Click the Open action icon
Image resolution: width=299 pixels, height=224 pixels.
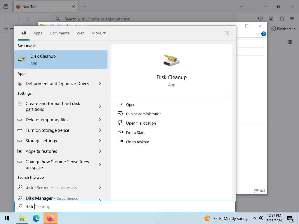[x=120, y=104]
